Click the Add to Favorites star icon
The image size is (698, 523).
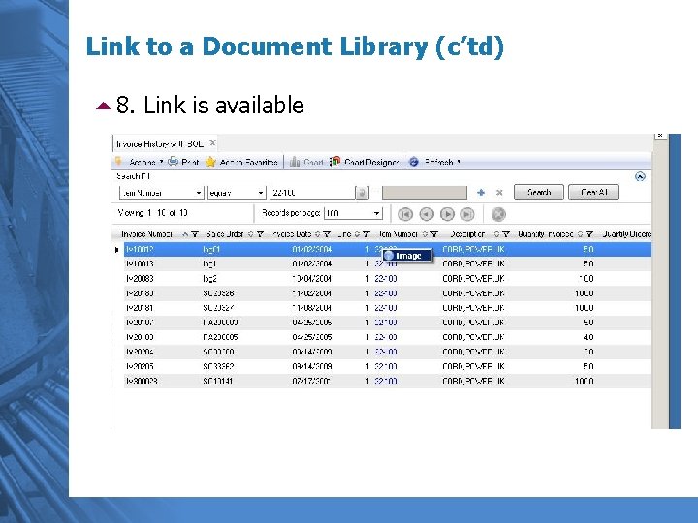click(x=210, y=162)
